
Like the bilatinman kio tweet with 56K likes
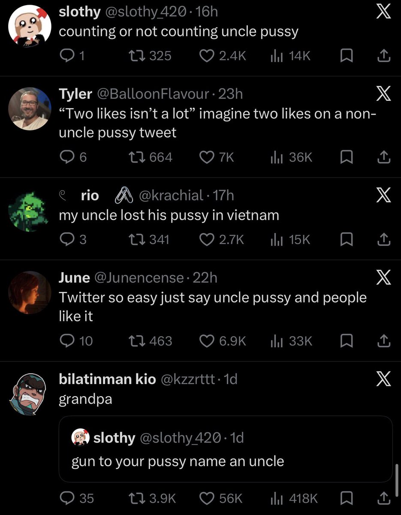click(x=221, y=498)
